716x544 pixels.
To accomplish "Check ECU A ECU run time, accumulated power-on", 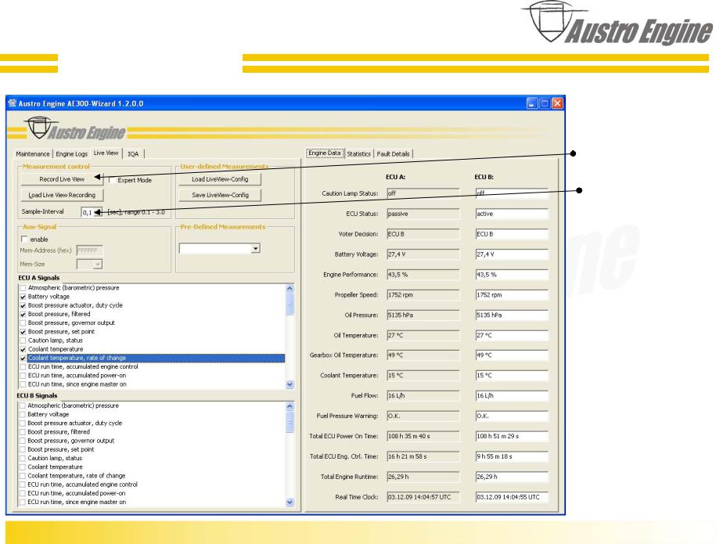I will click(23, 376).
